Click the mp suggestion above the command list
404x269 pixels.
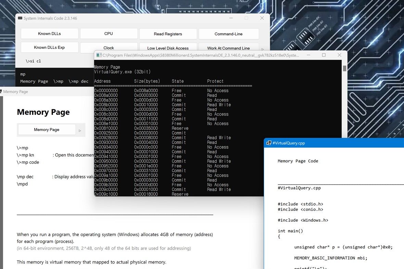(23, 74)
